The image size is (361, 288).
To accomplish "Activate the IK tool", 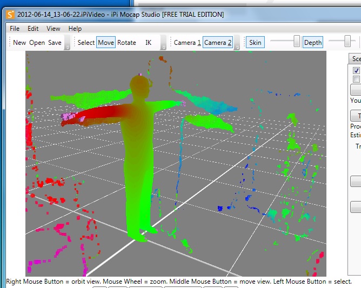I will (x=148, y=42).
